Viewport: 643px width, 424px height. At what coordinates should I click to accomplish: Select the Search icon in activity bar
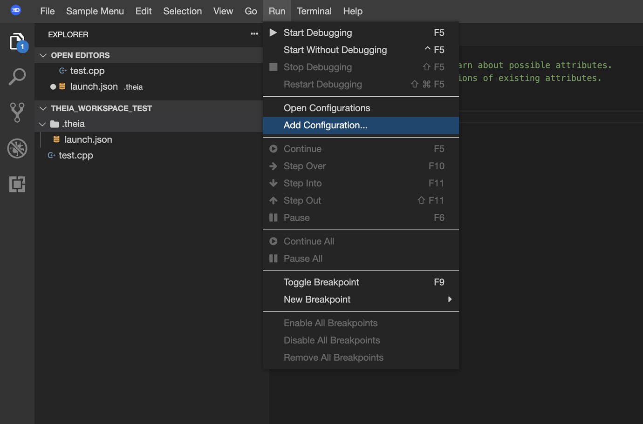coord(17,77)
